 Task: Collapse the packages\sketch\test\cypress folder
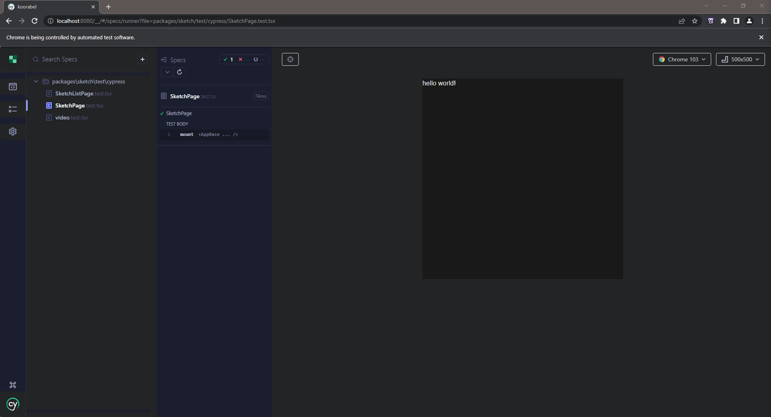[36, 81]
